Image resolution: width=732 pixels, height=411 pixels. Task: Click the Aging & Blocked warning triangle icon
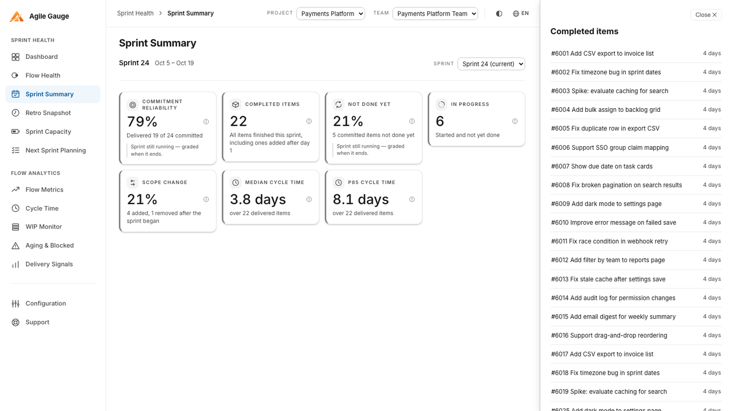(x=16, y=246)
